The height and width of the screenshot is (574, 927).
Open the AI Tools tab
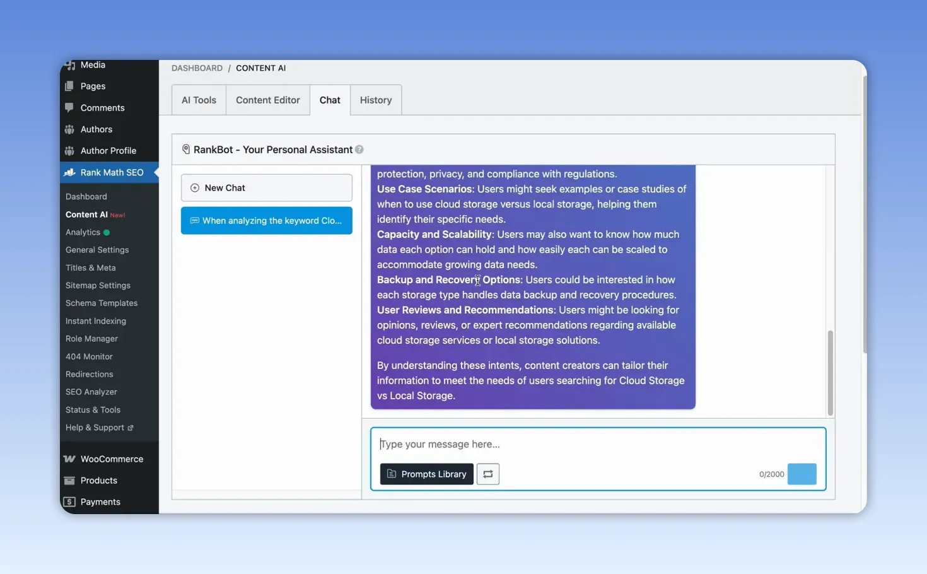pyautogui.click(x=199, y=100)
